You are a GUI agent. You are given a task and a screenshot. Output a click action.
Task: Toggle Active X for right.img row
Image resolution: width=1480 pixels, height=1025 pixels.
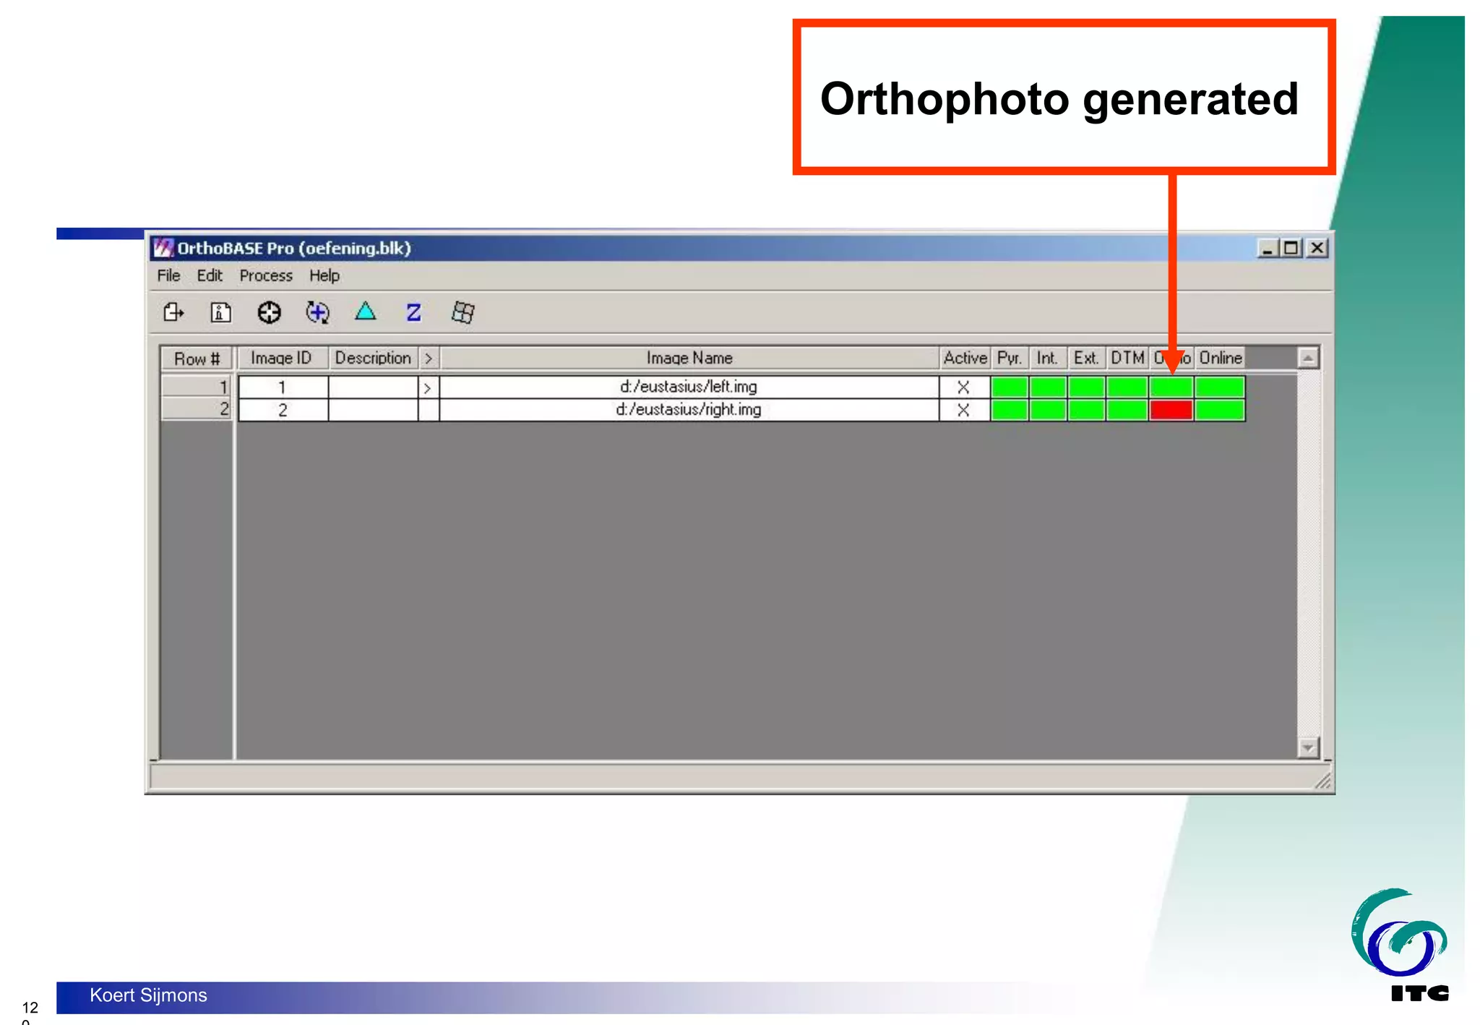(x=963, y=410)
